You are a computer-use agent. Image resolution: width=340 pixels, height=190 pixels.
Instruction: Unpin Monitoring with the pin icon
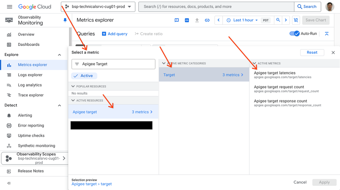65,20
